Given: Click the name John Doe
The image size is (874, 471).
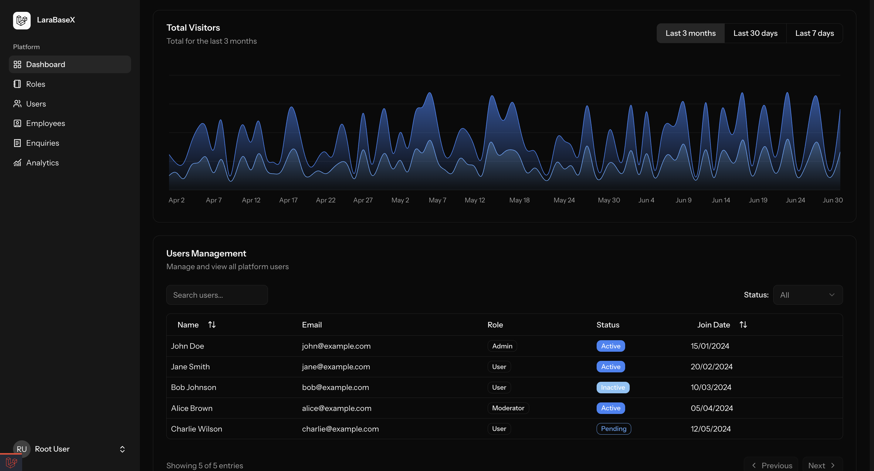Looking at the screenshot, I should (187, 346).
